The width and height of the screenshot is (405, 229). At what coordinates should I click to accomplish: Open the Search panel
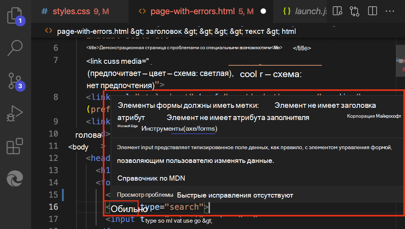coord(15,47)
